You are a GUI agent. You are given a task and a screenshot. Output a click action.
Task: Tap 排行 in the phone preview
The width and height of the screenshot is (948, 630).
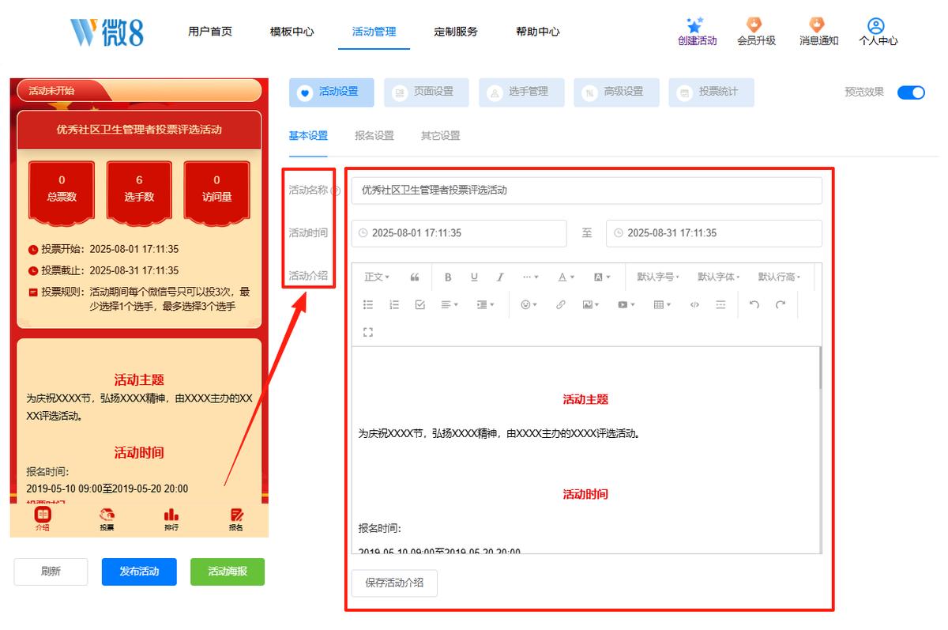pos(171,519)
